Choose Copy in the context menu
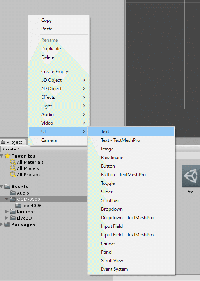 [x=59, y=20]
